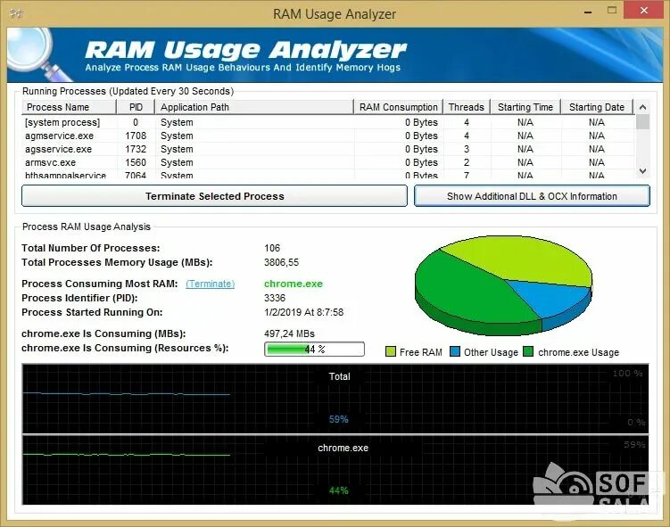The image size is (670, 527).
Task: Maximize the RAM Usage Analyzer window
Action: coord(612,10)
